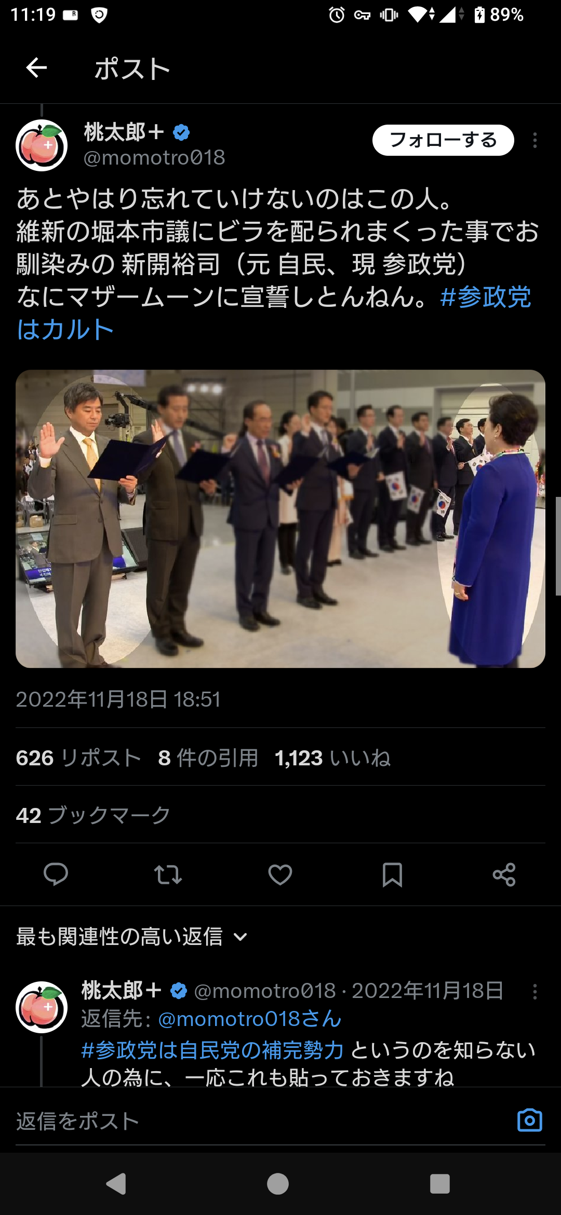Image resolution: width=561 pixels, height=1215 pixels.
Task: Open the attached photo in the post
Action: point(280,519)
